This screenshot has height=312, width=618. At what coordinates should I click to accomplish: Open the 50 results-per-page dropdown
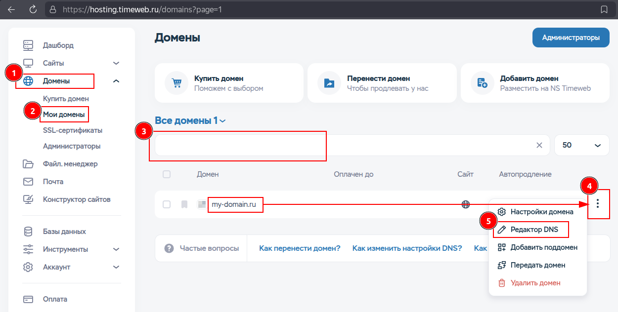pos(581,145)
